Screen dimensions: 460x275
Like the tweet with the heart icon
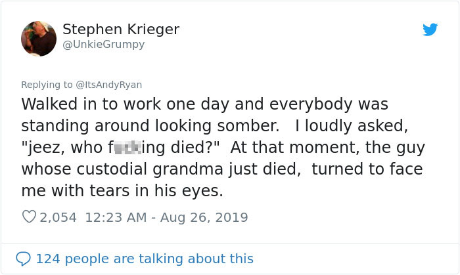[29, 217]
